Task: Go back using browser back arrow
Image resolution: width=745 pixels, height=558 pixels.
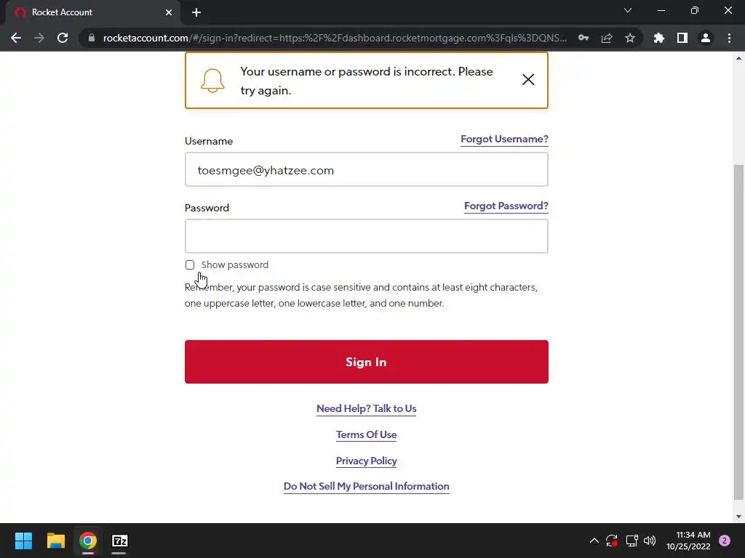Action: [x=16, y=38]
